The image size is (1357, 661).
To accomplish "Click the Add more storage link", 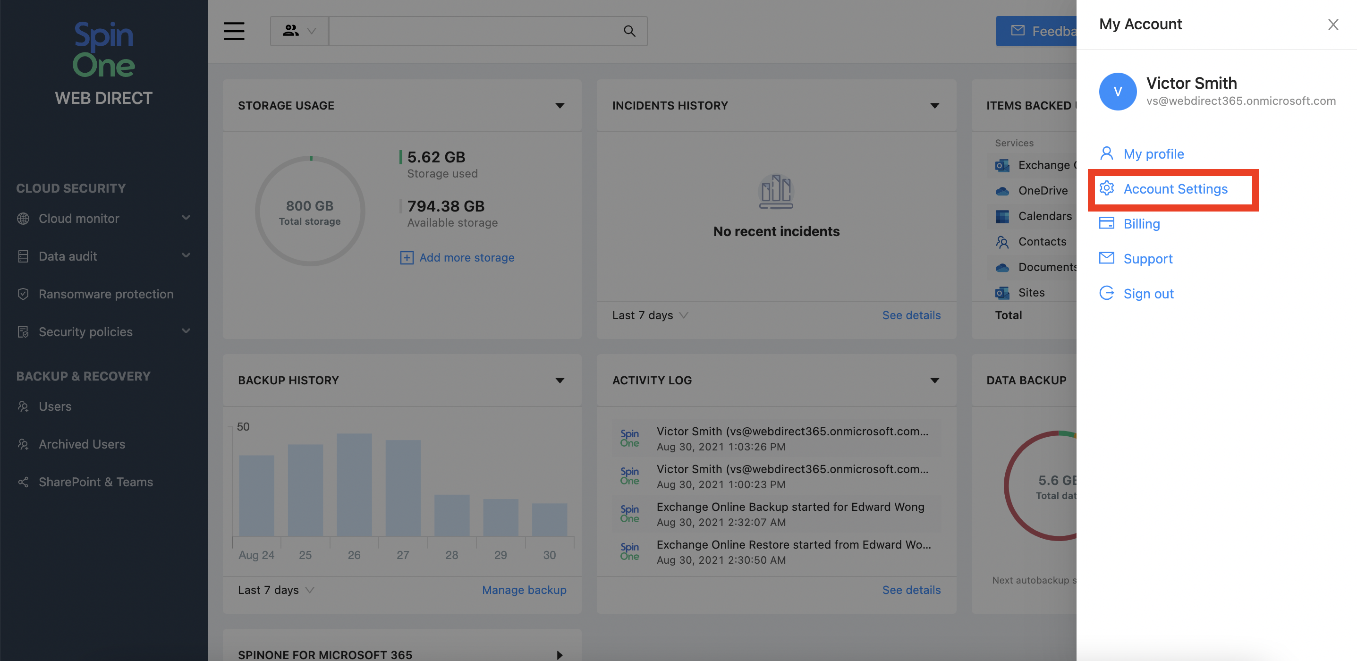I will pos(466,257).
